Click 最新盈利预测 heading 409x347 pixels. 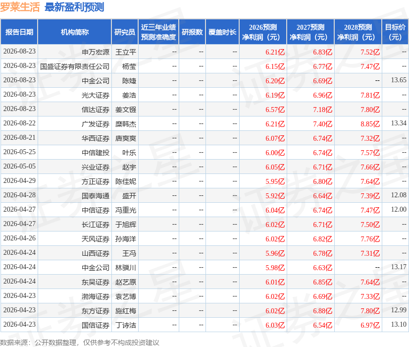[74, 7]
